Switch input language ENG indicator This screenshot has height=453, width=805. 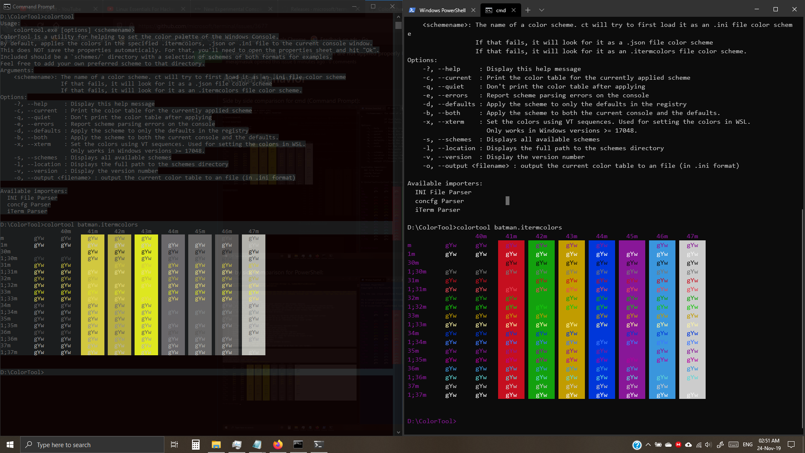pos(748,445)
